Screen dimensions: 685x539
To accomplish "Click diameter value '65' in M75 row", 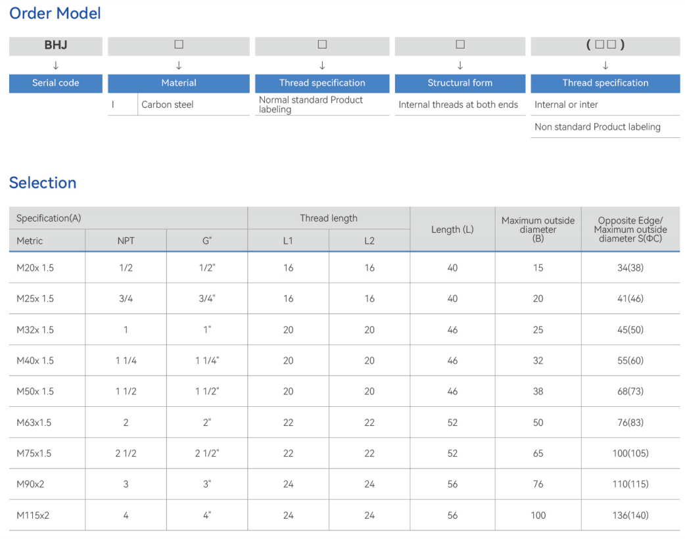I will click(538, 454).
